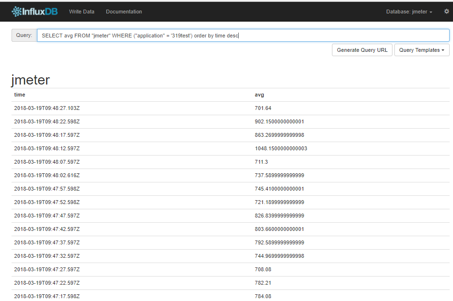The height and width of the screenshot is (301, 453).
Task: Select the avg value 792.5899999999999
Action: click(x=280, y=243)
